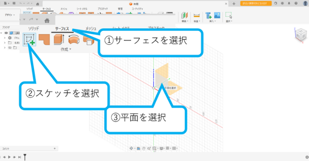The width and height of the screenshot is (309, 161).
Task: Open the user profile avatar
Action: coord(305,3)
